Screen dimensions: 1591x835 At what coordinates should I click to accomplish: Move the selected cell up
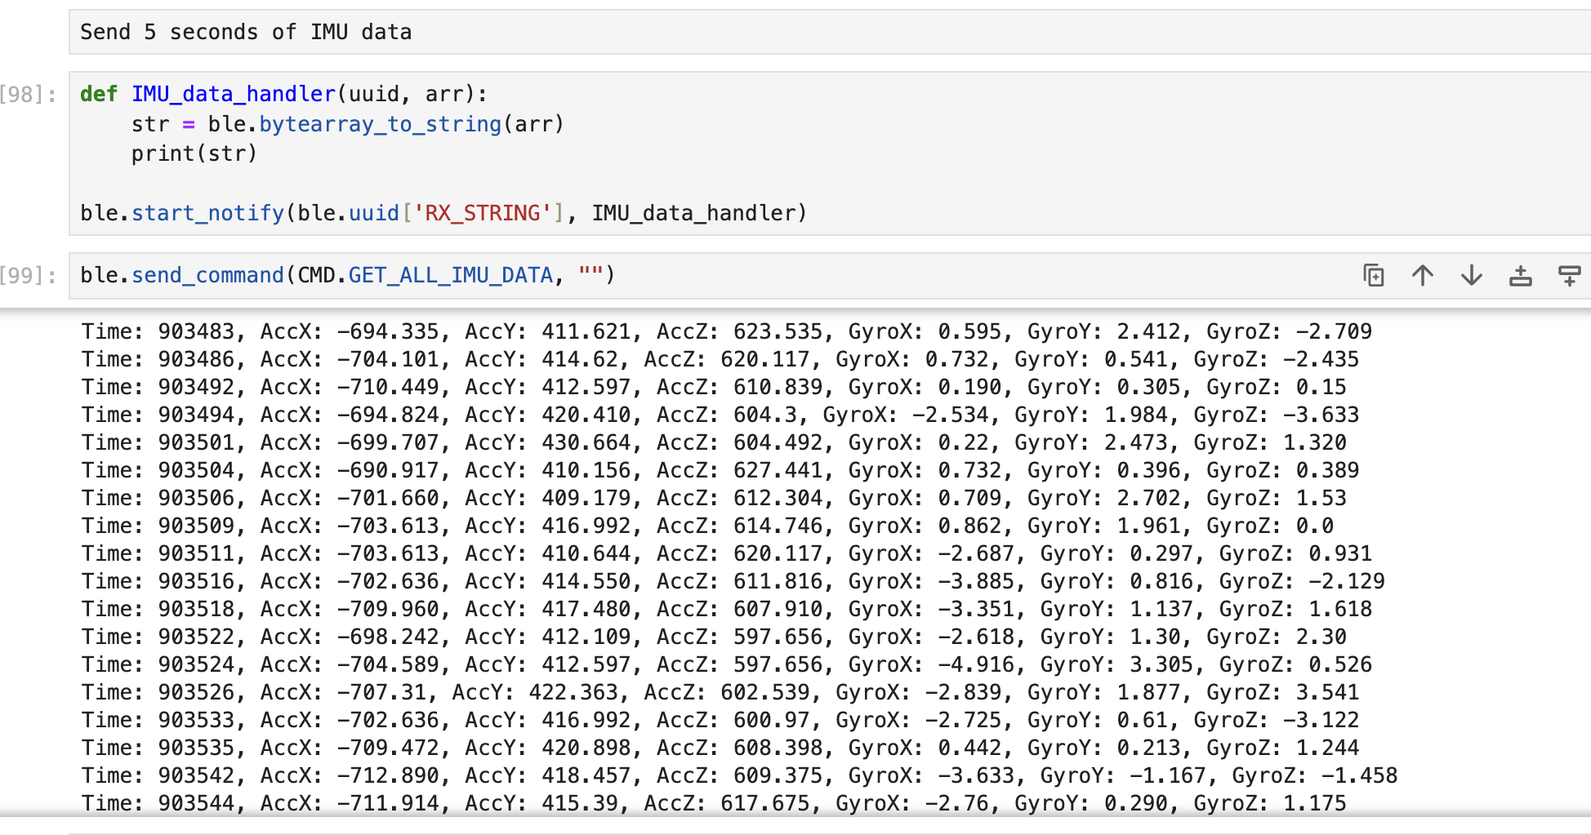point(1423,276)
